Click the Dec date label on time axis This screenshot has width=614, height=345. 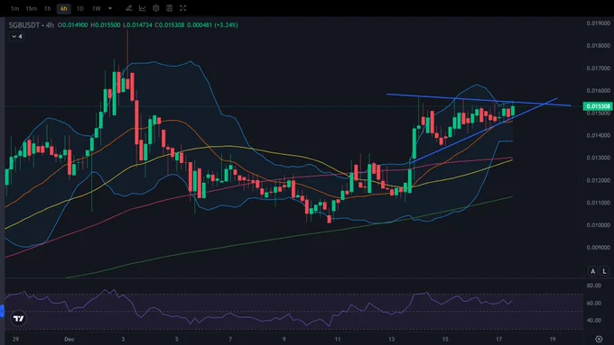coord(70,339)
